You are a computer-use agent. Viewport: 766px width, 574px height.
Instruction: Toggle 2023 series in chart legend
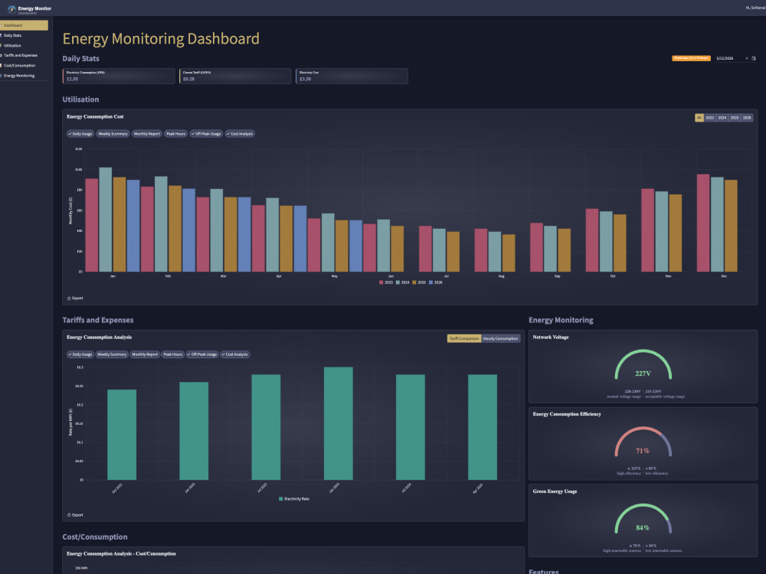(386, 282)
